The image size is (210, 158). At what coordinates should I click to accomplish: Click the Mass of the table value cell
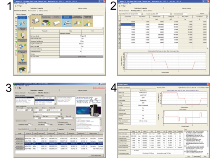[71, 46]
